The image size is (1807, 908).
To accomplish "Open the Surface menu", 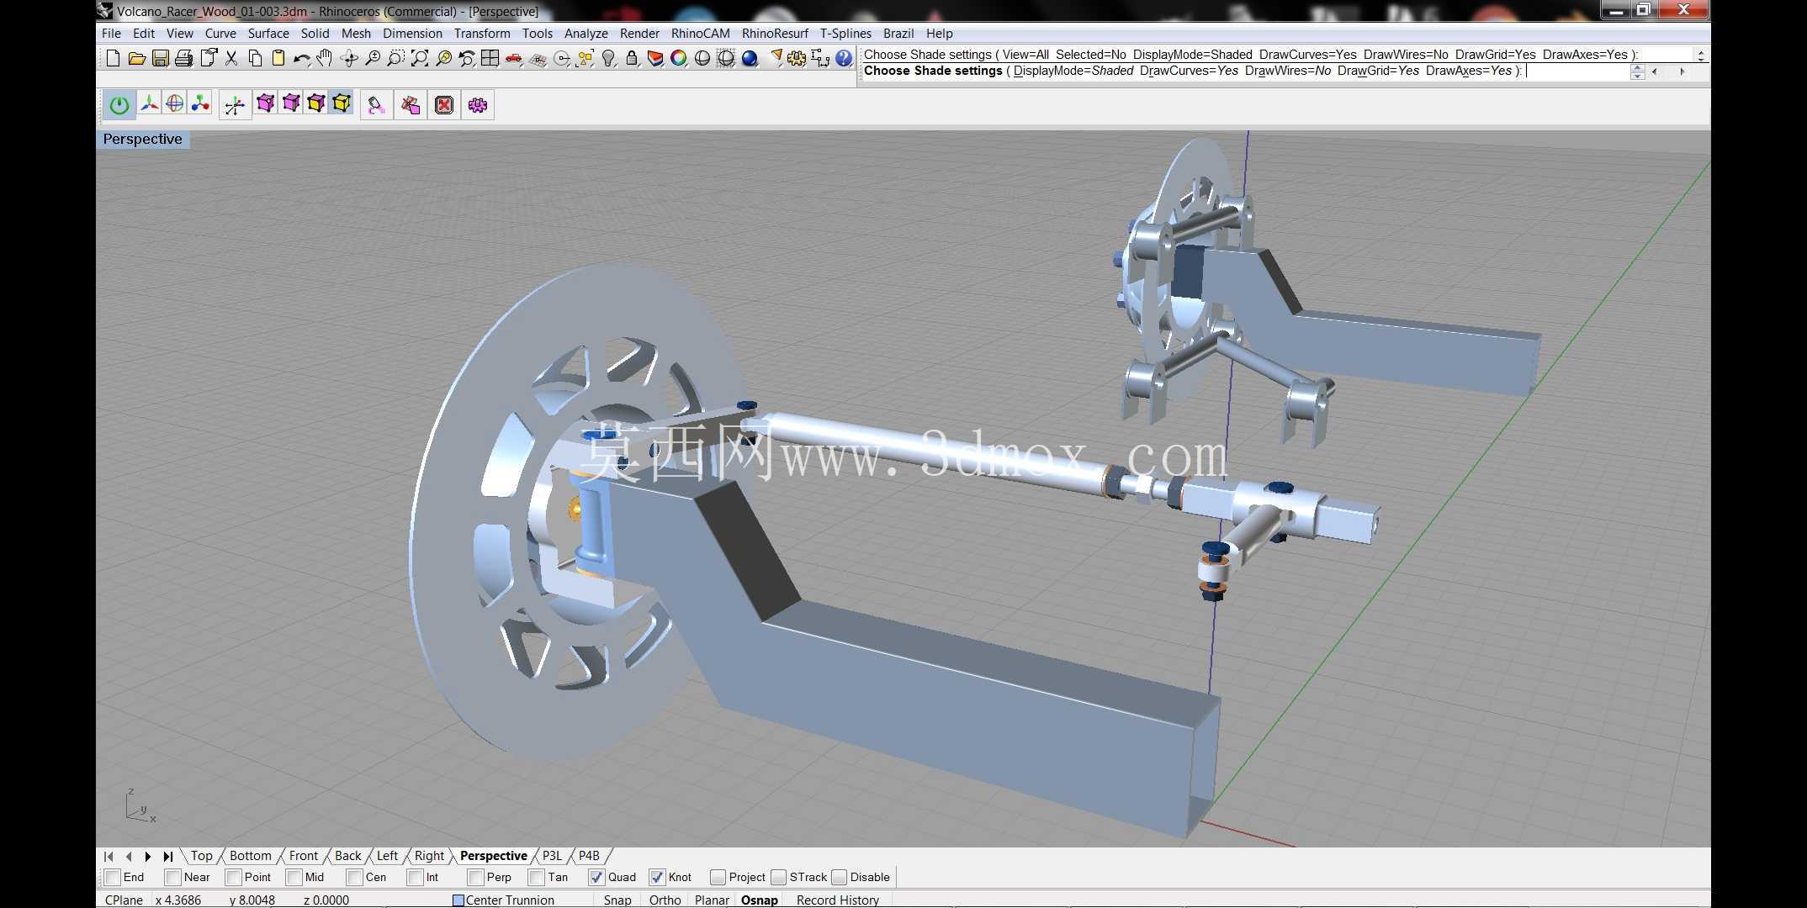I will (268, 34).
